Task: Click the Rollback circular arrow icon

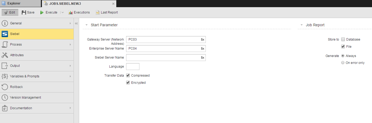Action: tap(5, 87)
